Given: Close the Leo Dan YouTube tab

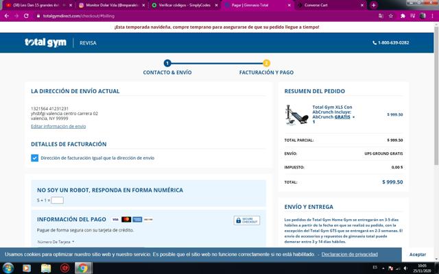Looking at the screenshot, I should click(71, 5).
